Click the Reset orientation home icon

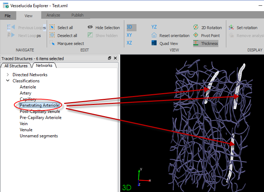pos(154,35)
